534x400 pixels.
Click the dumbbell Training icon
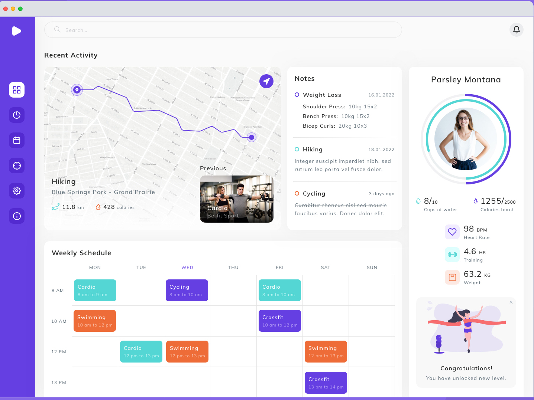point(452,255)
